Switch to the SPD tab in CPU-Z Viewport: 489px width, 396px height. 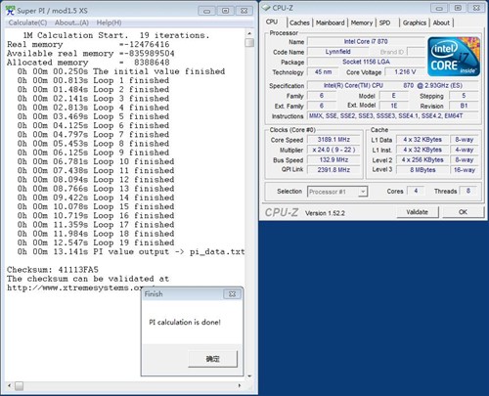click(384, 22)
